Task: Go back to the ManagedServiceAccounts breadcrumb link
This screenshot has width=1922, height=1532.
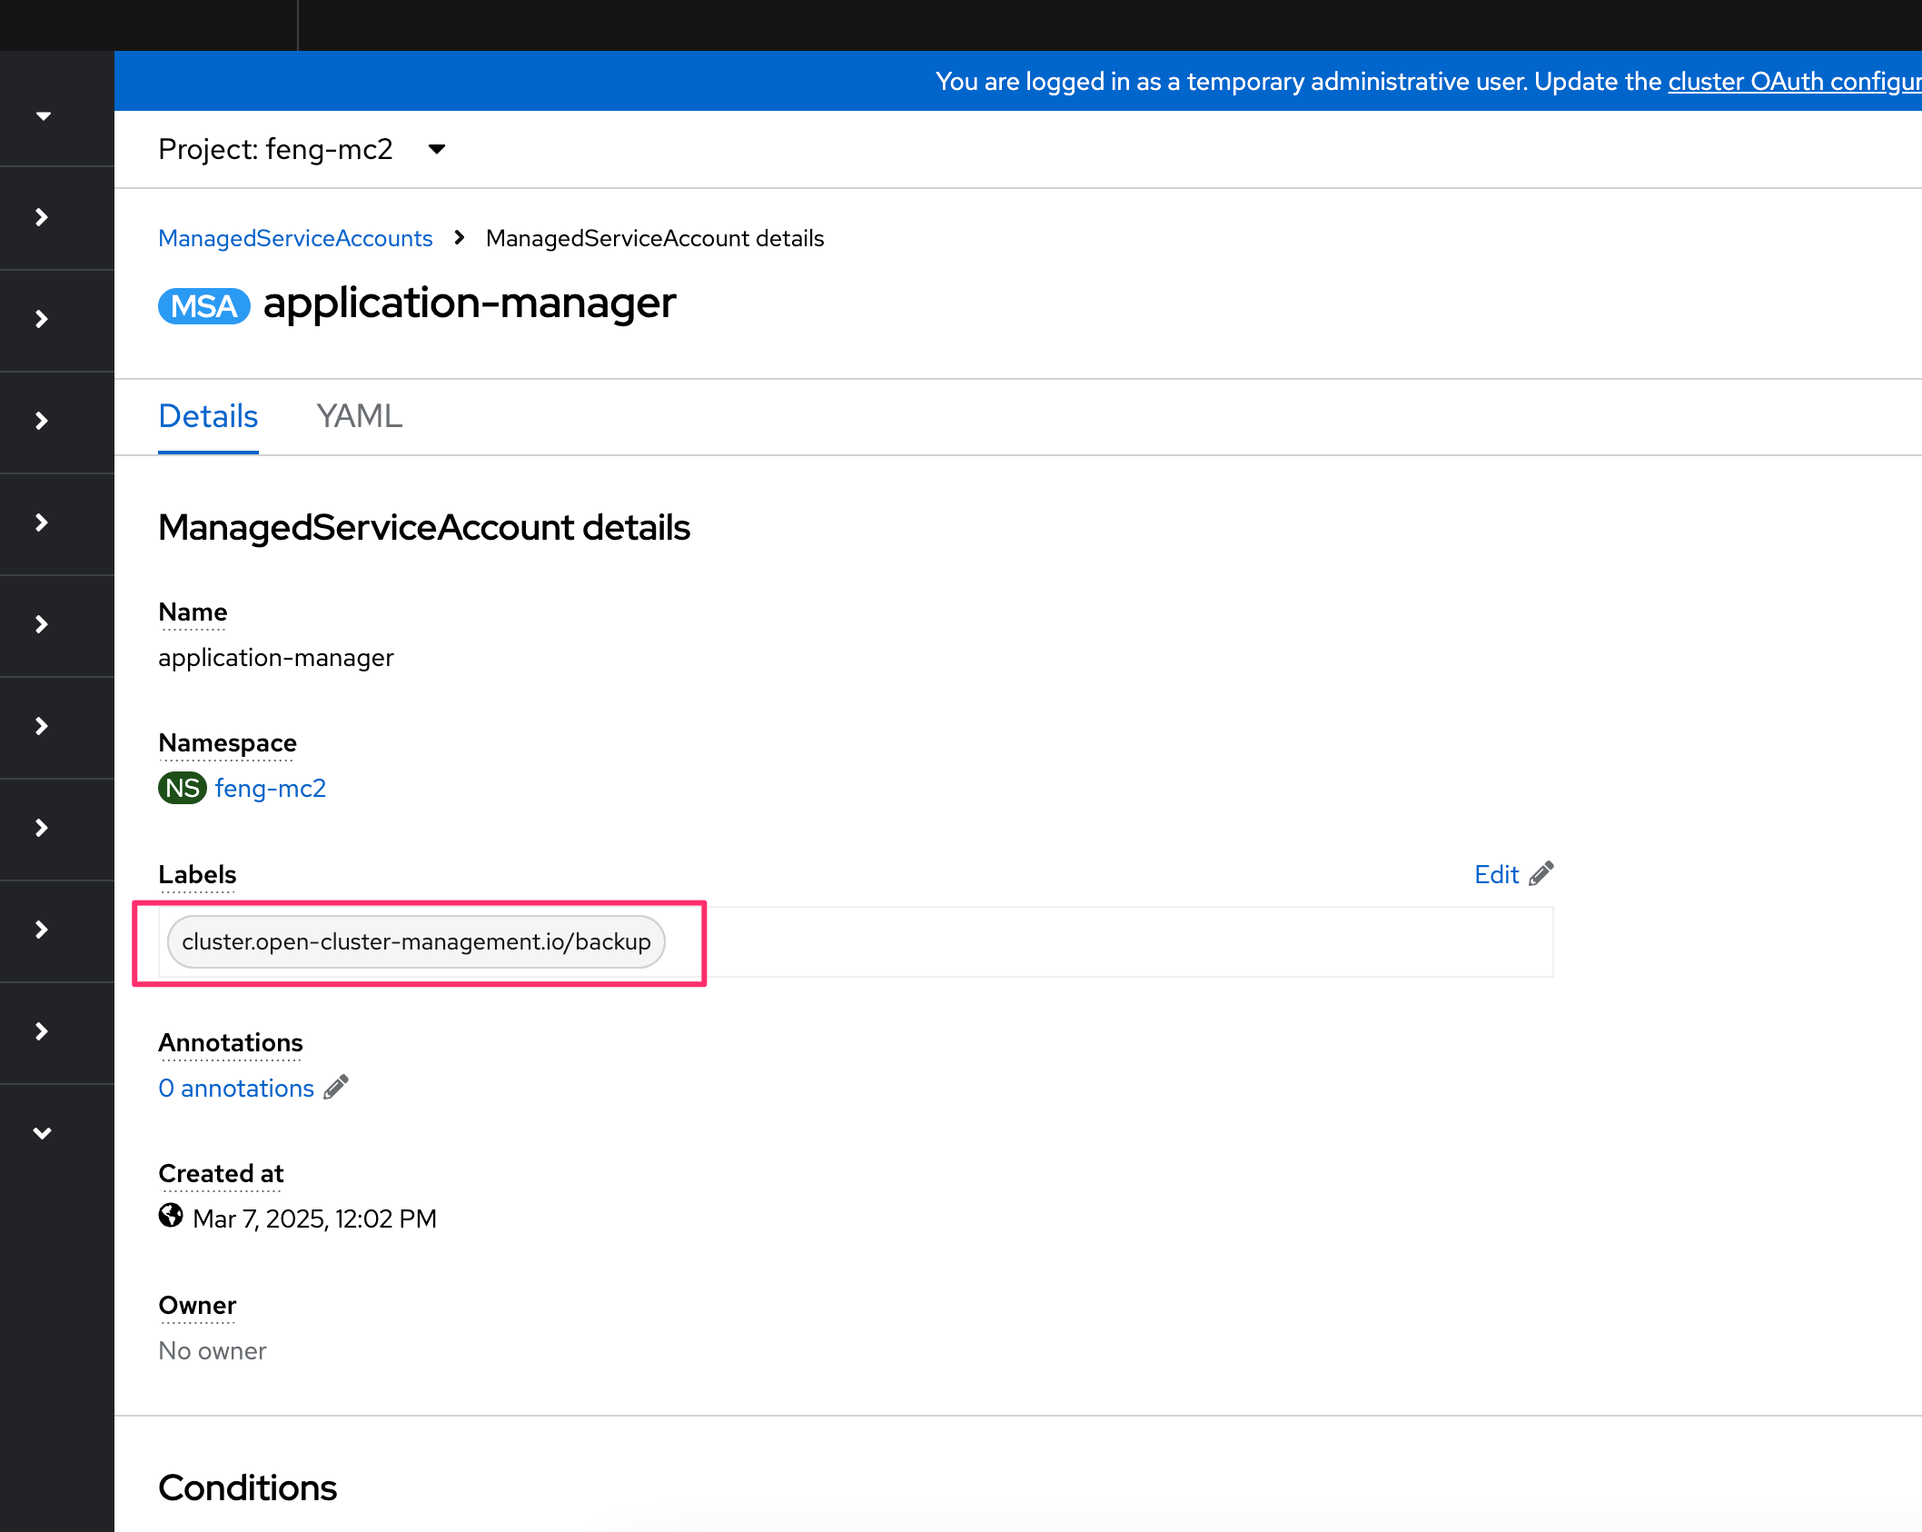Action: 295,238
